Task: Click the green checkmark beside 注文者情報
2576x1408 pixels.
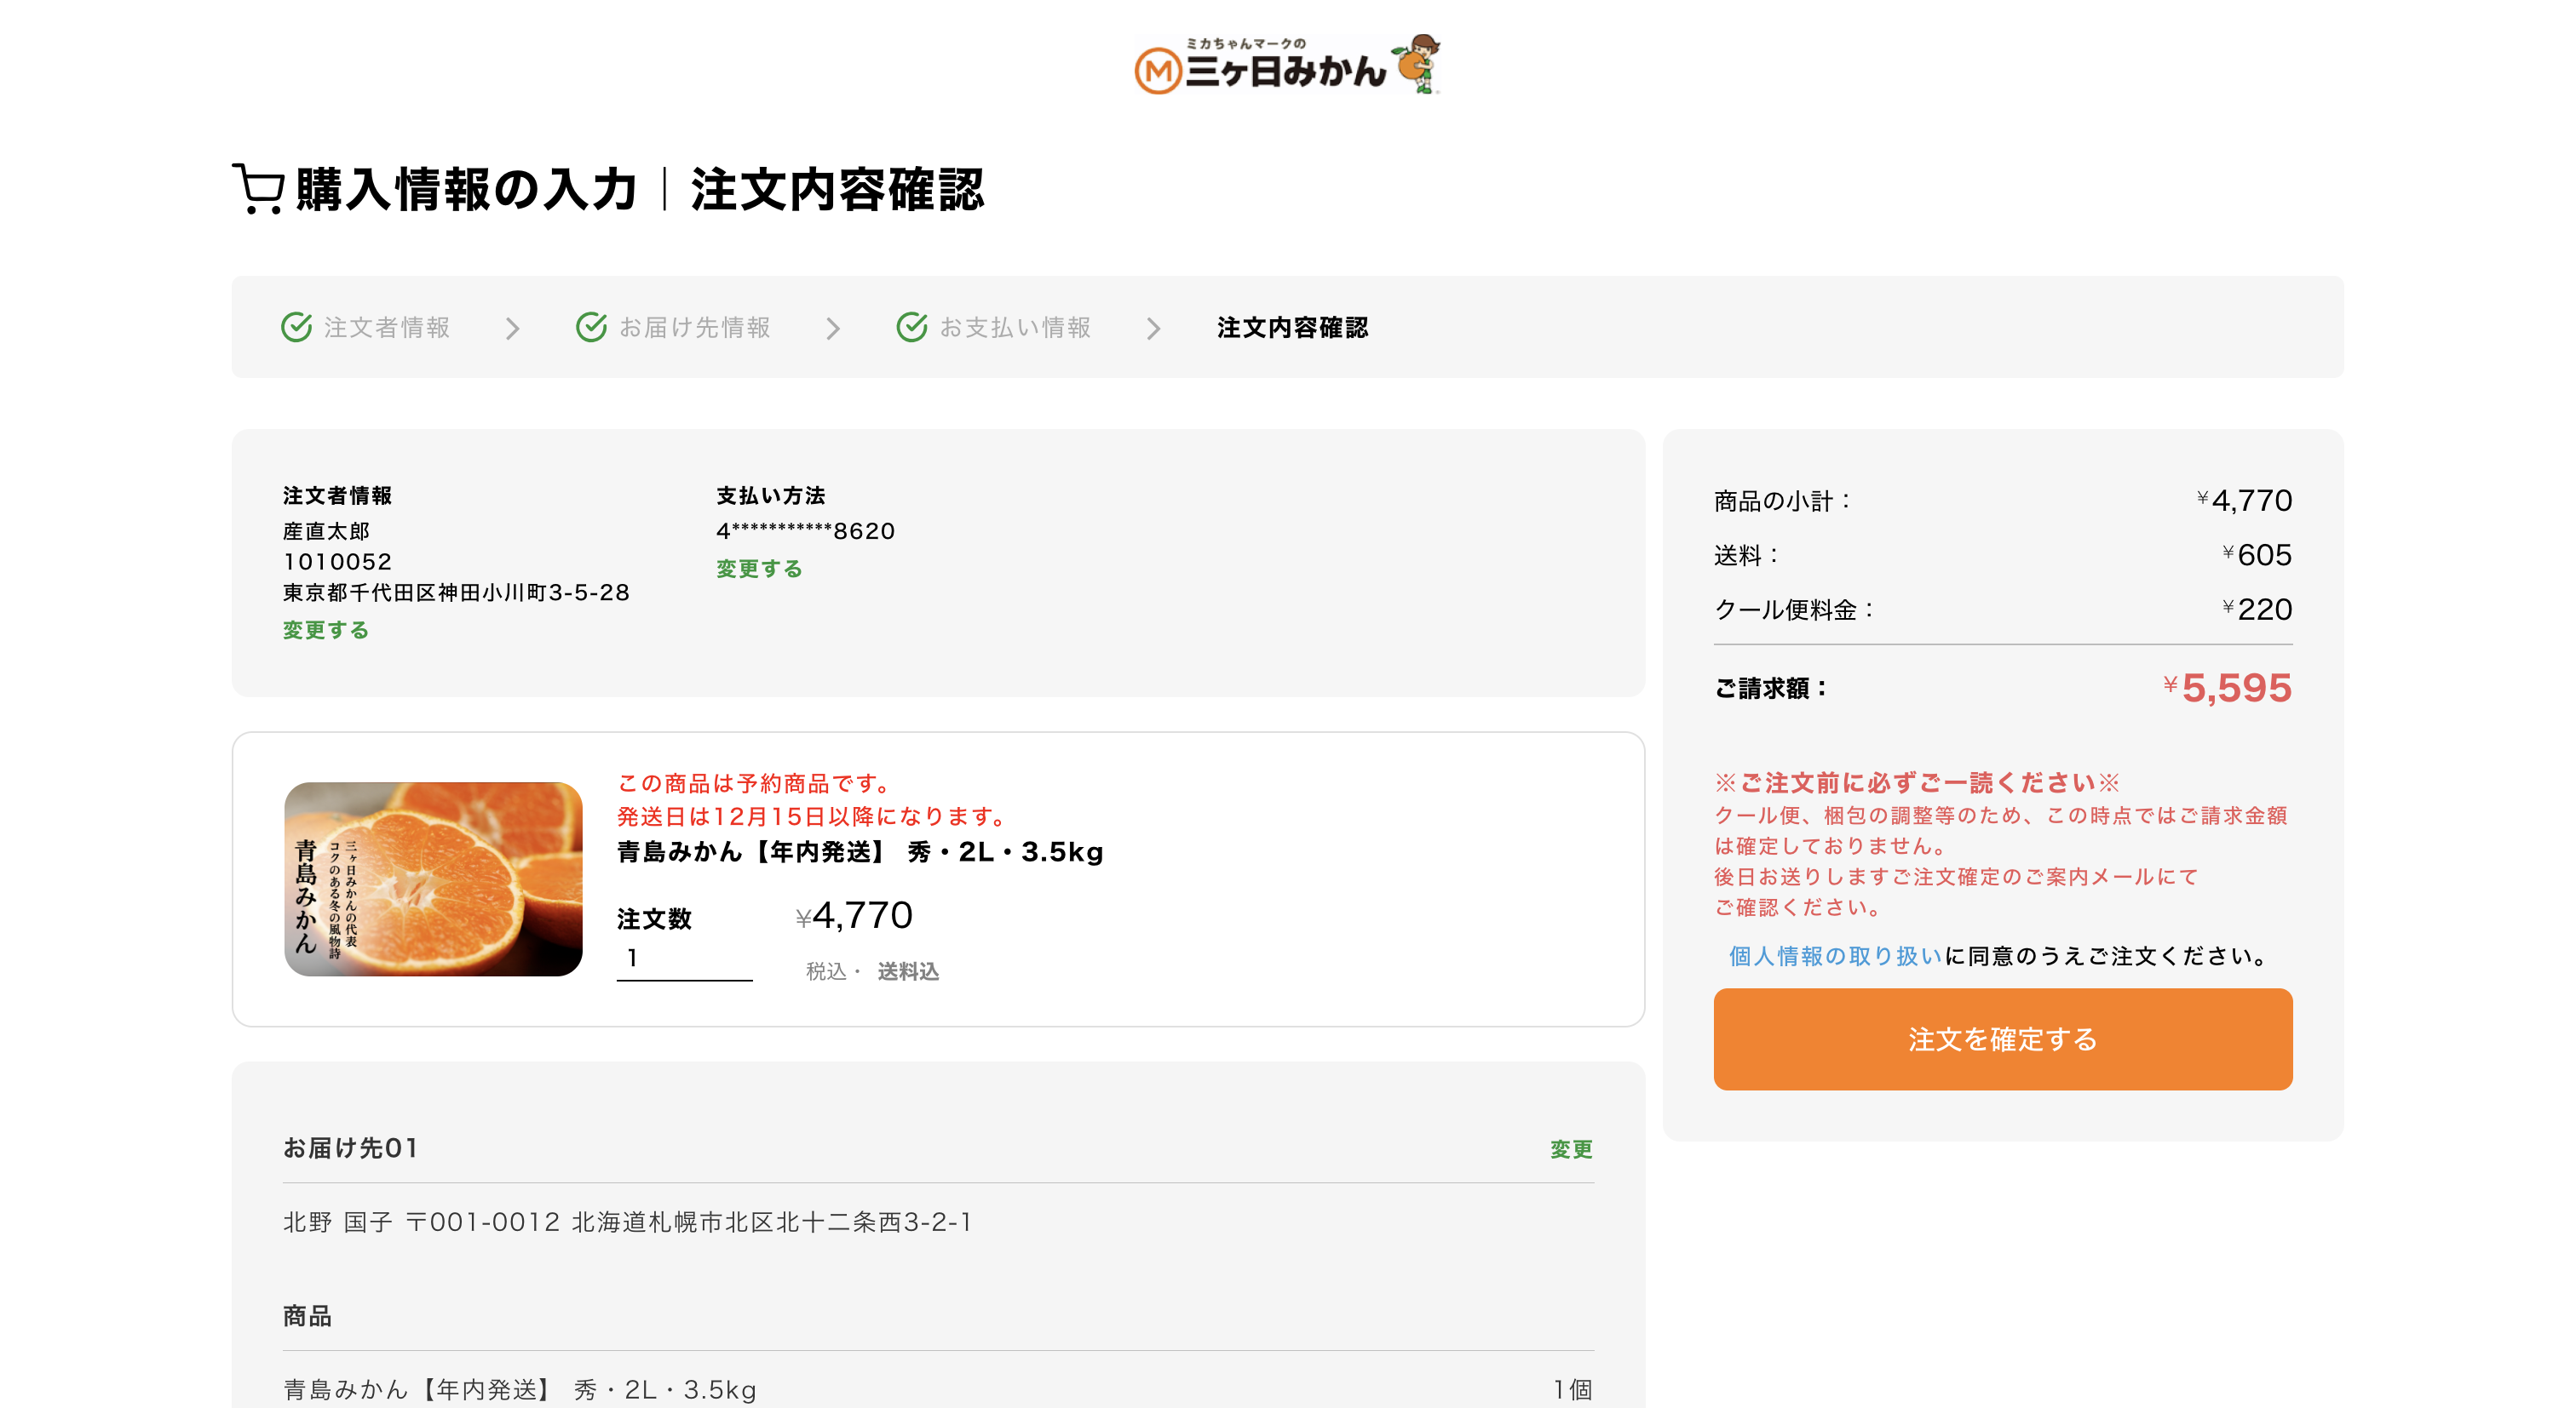Action: click(296, 327)
